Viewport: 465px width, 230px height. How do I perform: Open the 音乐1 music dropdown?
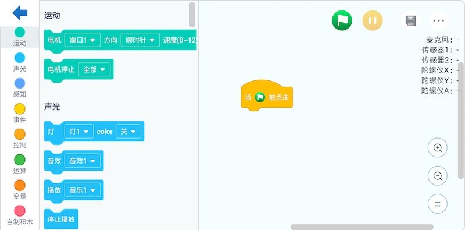click(x=83, y=190)
